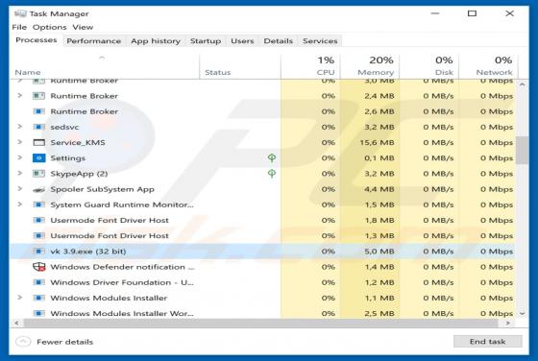The image size is (538, 361).
Task: Expand the Spooler SubSystem App group
Action: 19,188
